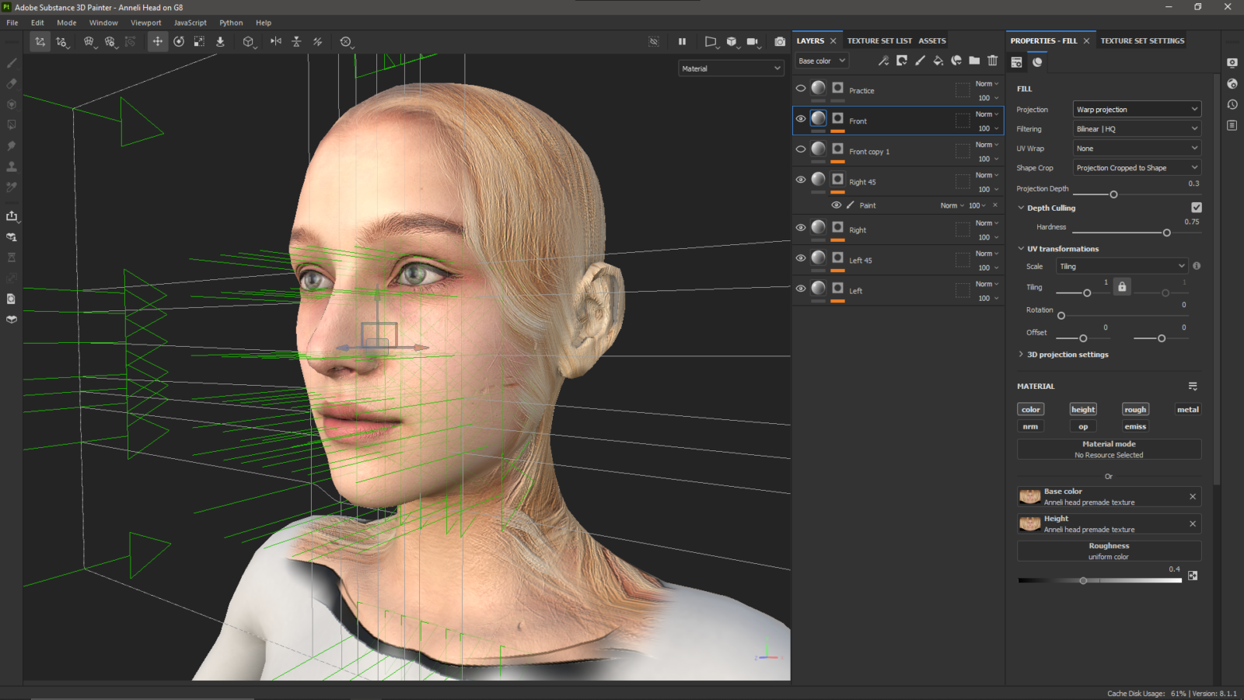Select the Clone stamp tool
Screen dimensions: 1244x700
[x=11, y=166]
